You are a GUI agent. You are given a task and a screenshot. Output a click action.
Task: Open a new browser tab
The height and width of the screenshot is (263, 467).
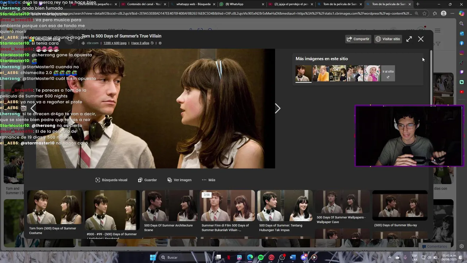pos(418,4)
